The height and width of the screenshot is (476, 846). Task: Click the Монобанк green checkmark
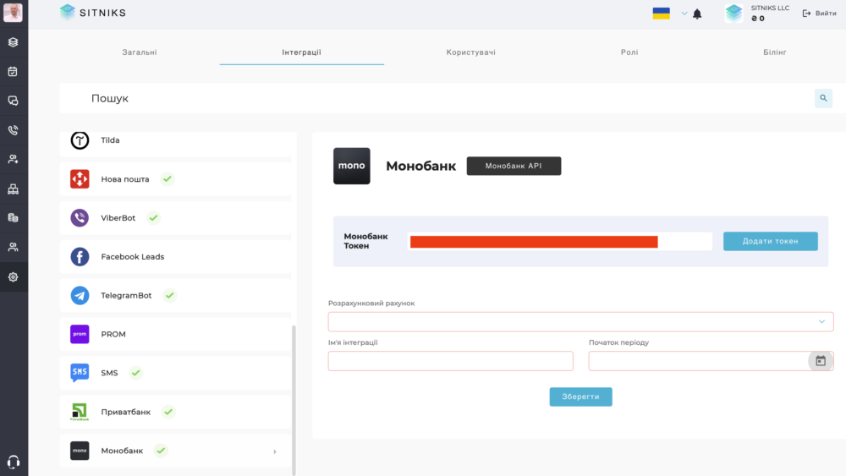pos(161,451)
